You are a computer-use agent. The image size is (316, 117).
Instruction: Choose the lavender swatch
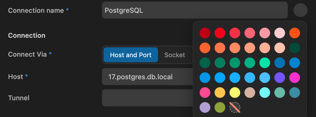click(205, 107)
